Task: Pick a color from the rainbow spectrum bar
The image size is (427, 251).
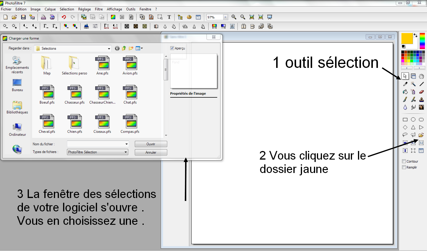Action: (x=422, y=41)
